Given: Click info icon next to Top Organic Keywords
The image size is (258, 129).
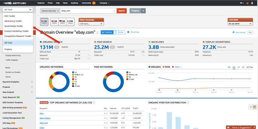Looking at the screenshot, I should pyautogui.click(x=94, y=103).
